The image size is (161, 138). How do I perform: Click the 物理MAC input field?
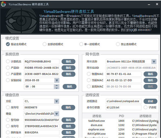coord(124,74)
